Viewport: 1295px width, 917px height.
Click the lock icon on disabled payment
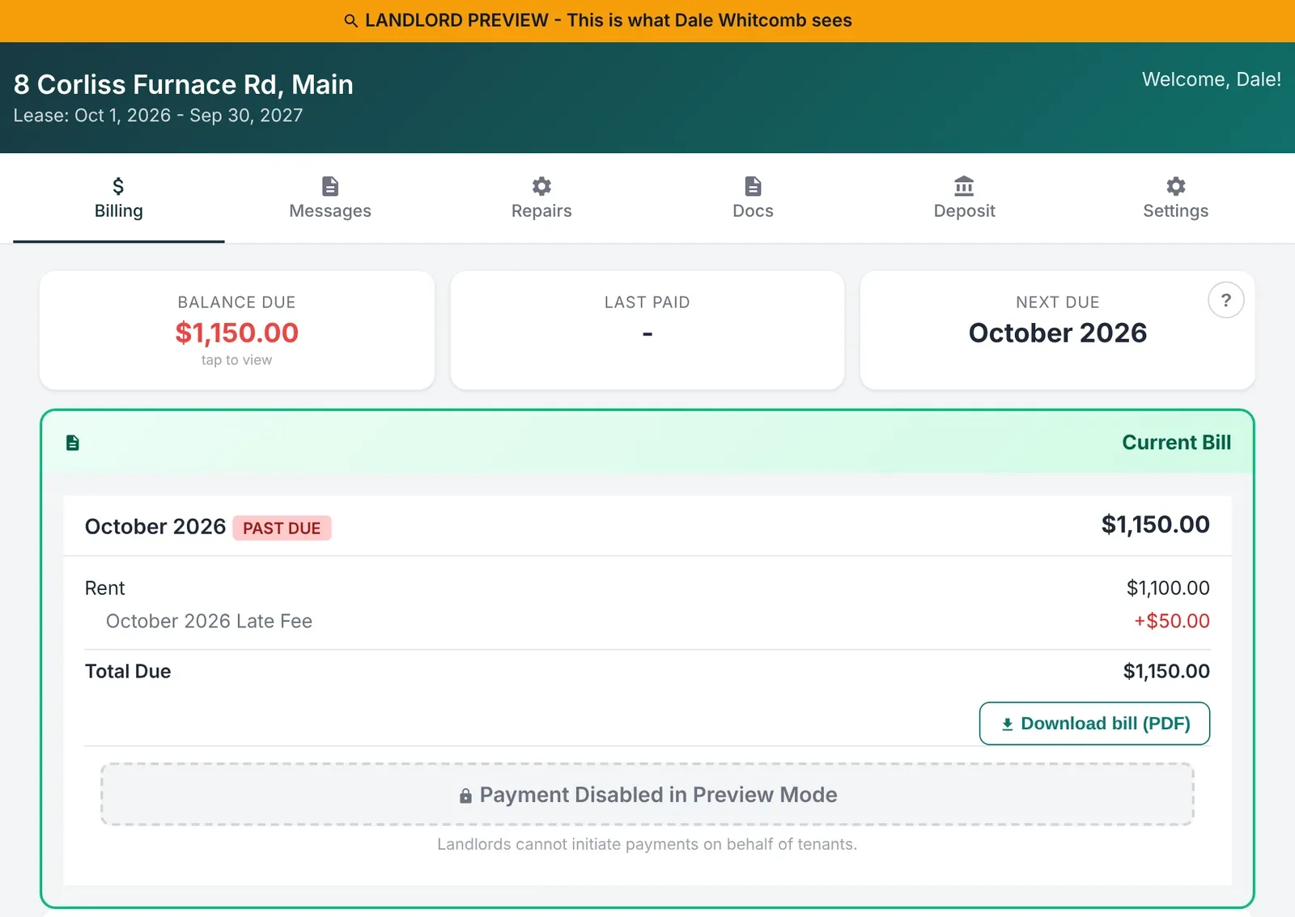tap(465, 796)
